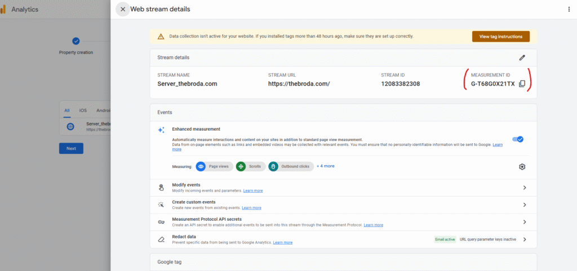Click the web stream globe icon
Screen dimensions: 577x271
click(x=70, y=127)
